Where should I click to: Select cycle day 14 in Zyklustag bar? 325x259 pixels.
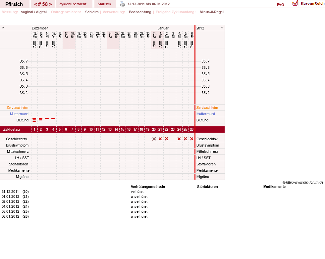(x=116, y=130)
